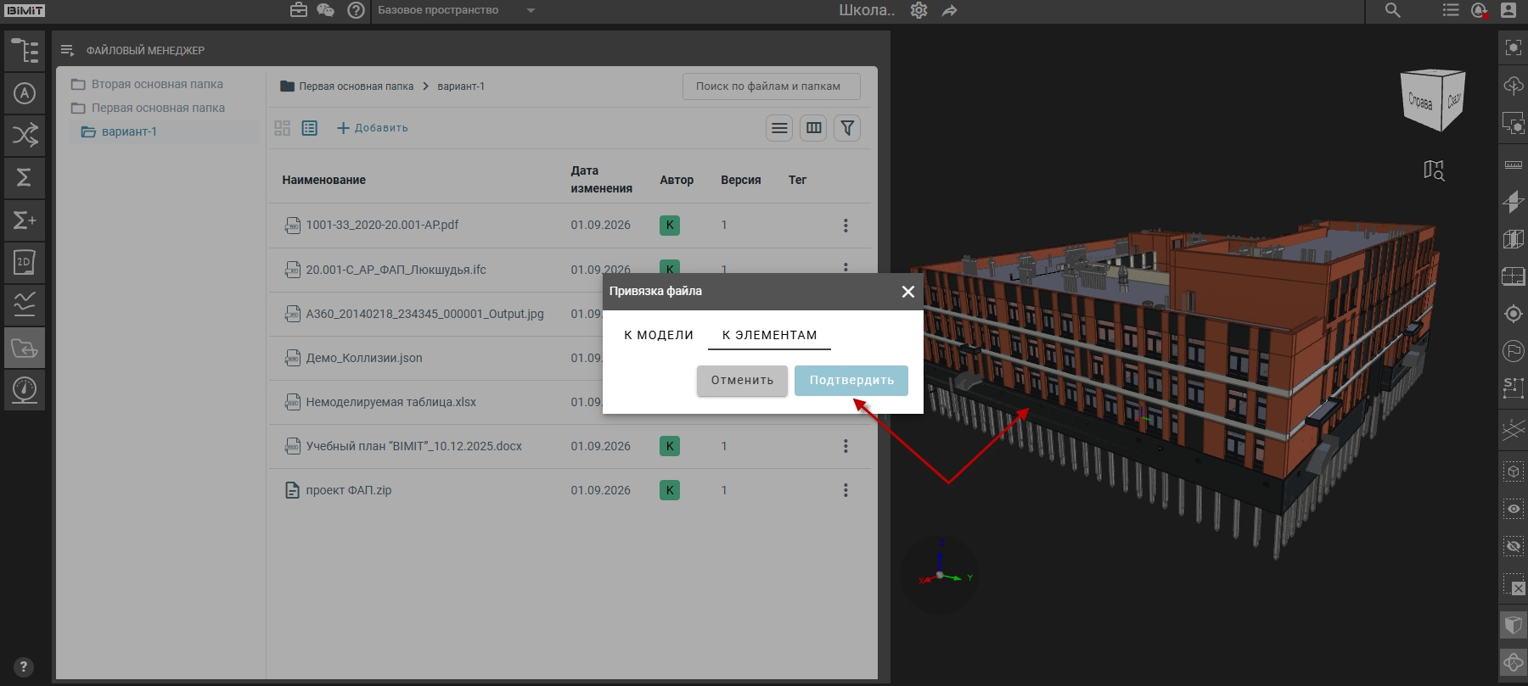Open the briefcase icon in top bar
Viewport: 1528px width, 686px height.
click(x=299, y=10)
